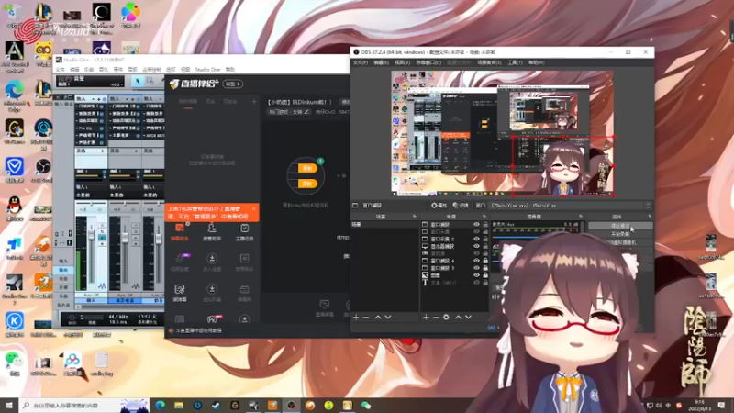Open the 'Studio One' menu item

click(207, 70)
